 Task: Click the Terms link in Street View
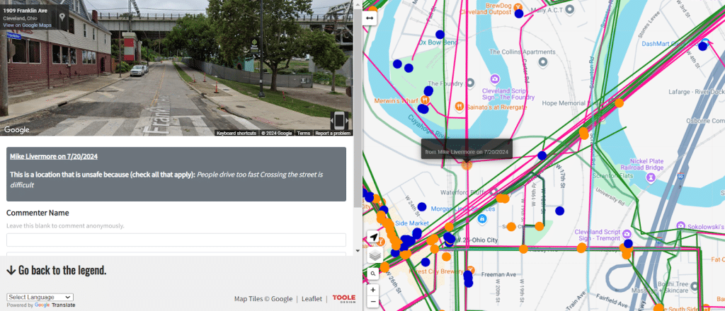click(303, 133)
